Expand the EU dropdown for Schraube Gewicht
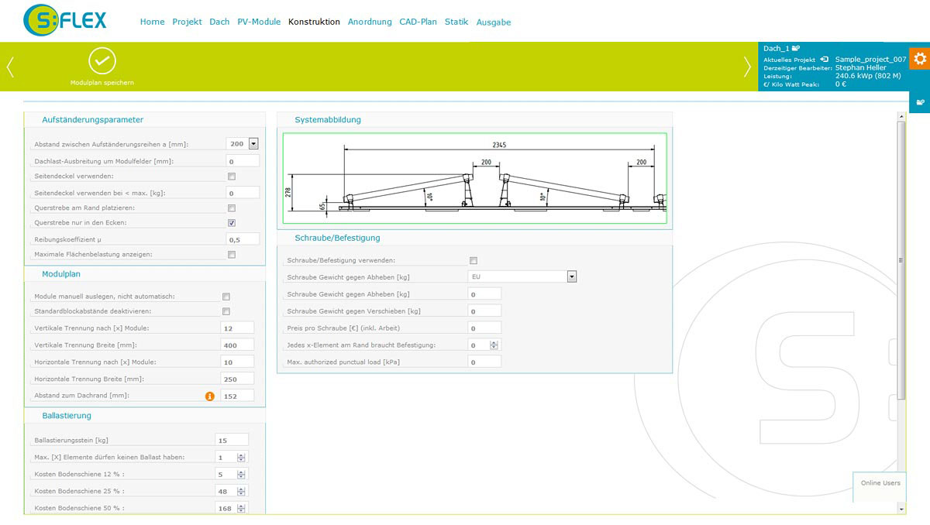 572,276
